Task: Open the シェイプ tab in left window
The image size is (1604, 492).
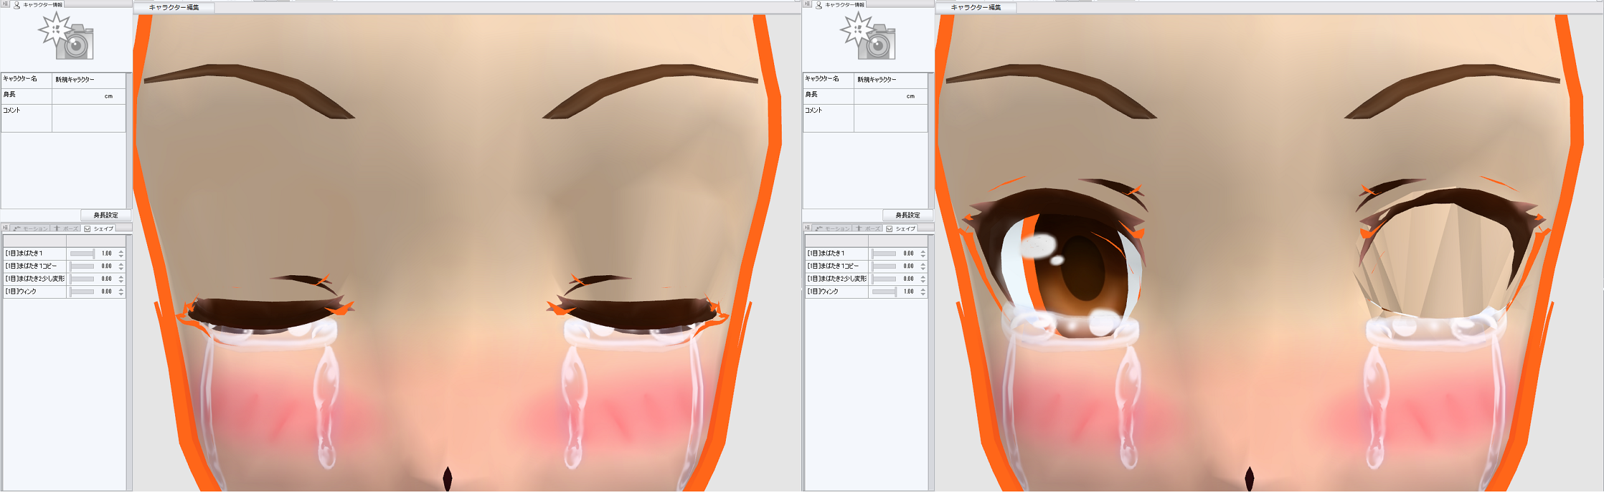Action: (99, 228)
